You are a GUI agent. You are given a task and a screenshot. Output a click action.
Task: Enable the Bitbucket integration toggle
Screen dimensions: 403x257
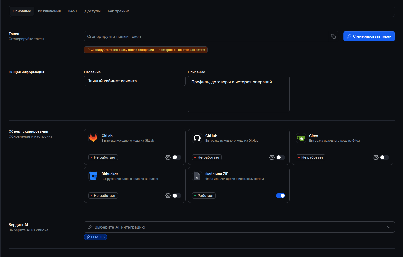pos(177,196)
